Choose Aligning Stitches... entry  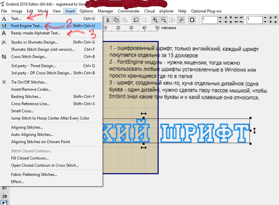coord(51,127)
